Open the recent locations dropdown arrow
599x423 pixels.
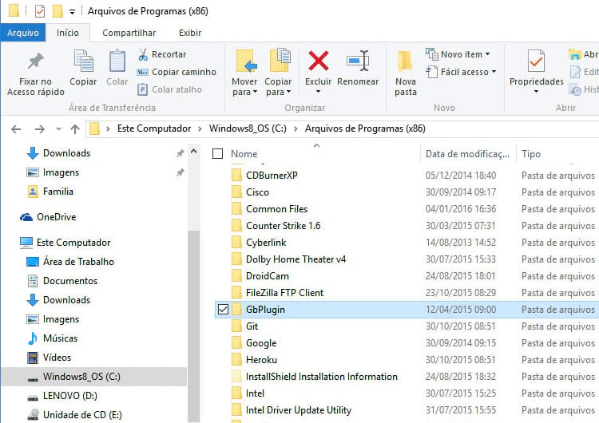tap(58, 129)
